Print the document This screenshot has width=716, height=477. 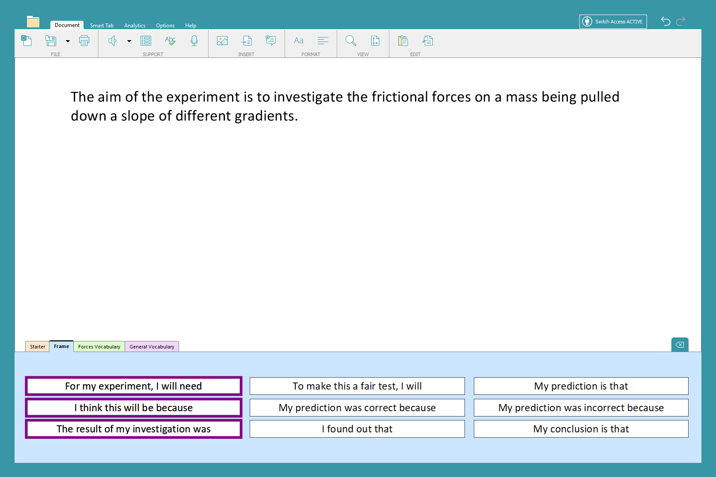[84, 41]
